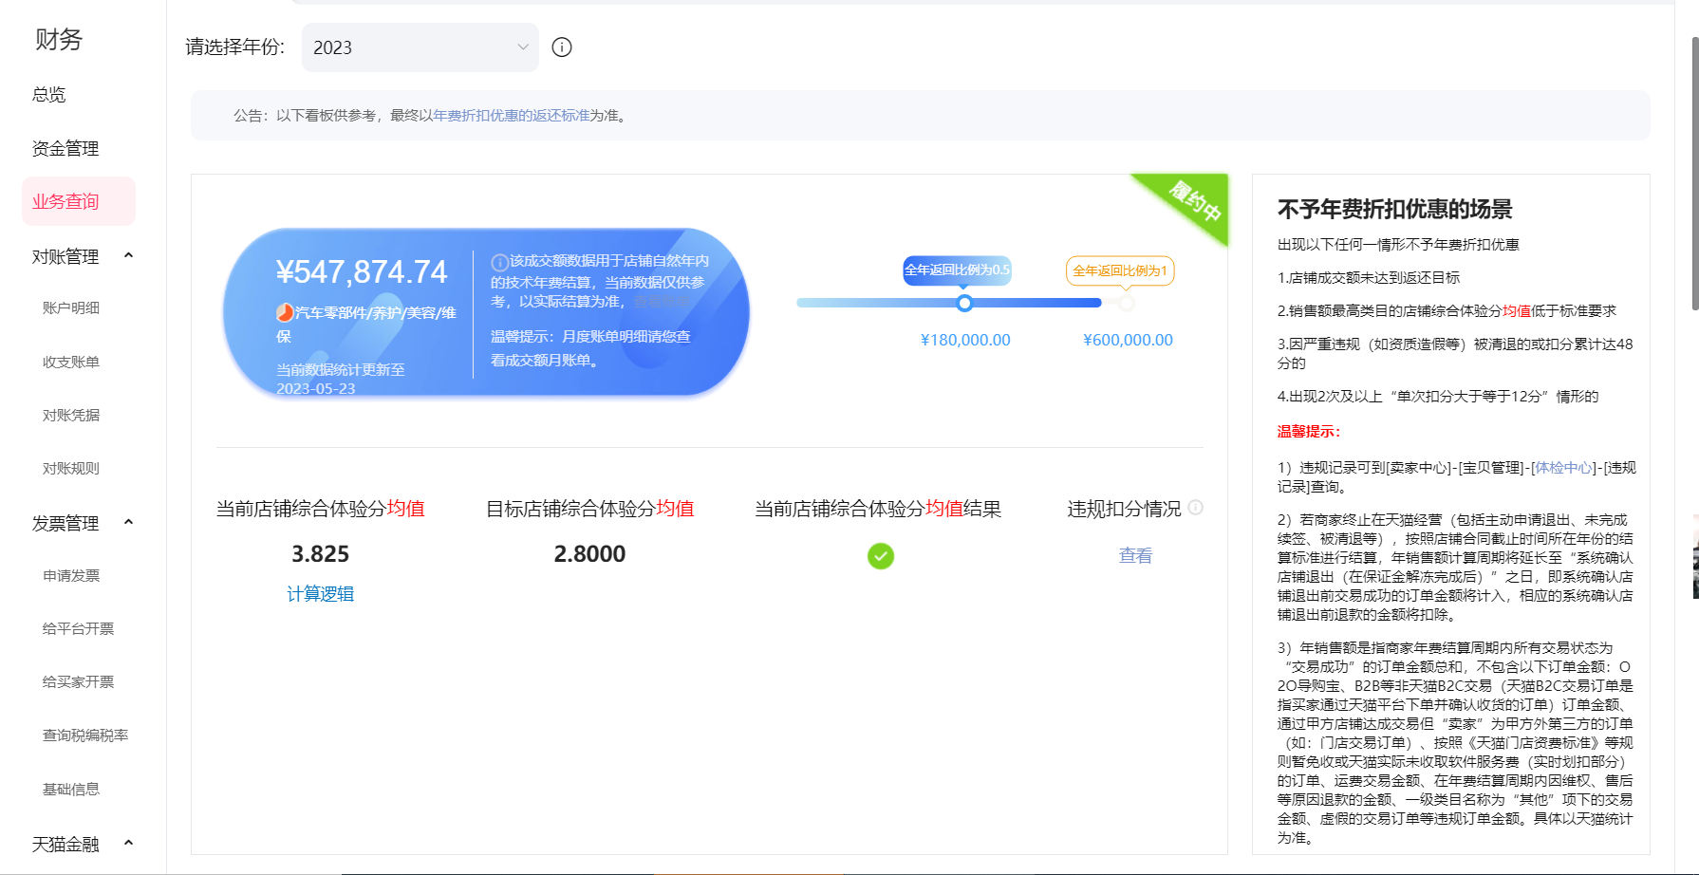Click the 2.8000 target score value
Image resolution: width=1699 pixels, height=875 pixels.
pyautogui.click(x=589, y=554)
